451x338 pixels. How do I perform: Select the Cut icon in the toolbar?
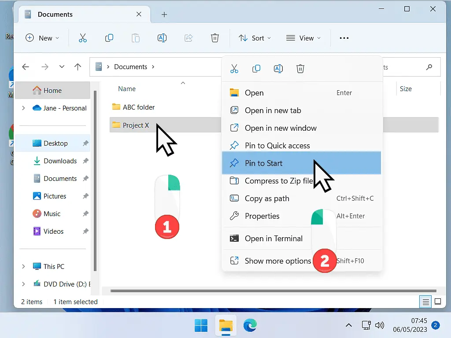[83, 38]
